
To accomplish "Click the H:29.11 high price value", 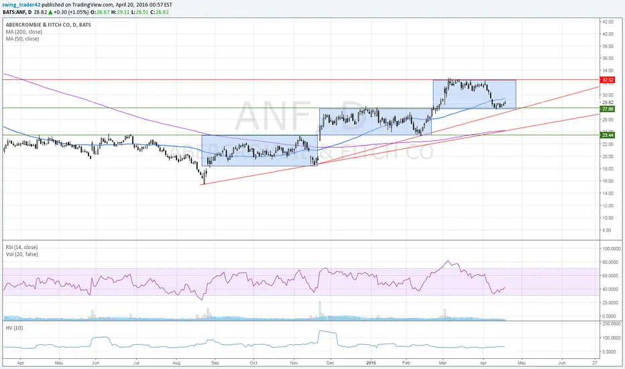I will click(119, 12).
